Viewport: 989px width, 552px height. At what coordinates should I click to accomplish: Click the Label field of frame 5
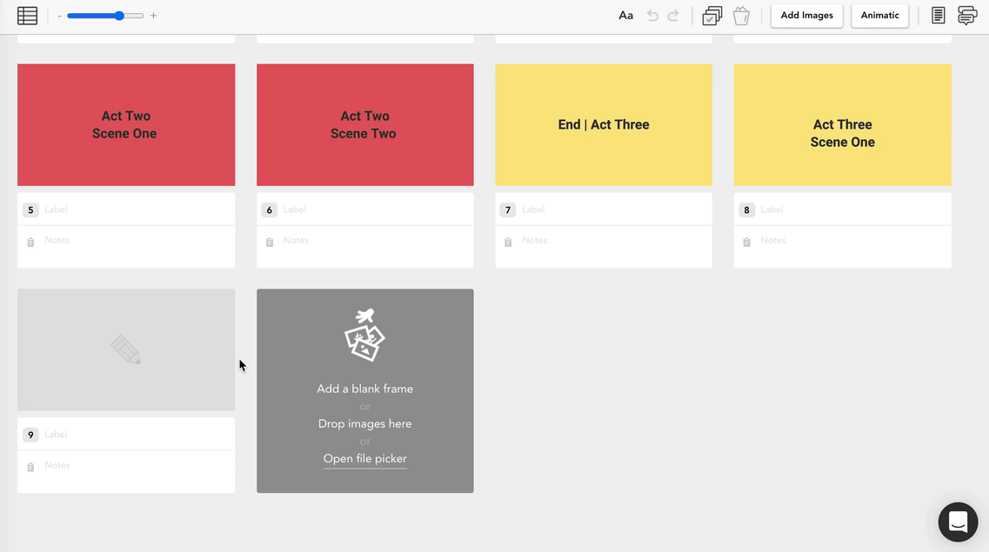137,209
